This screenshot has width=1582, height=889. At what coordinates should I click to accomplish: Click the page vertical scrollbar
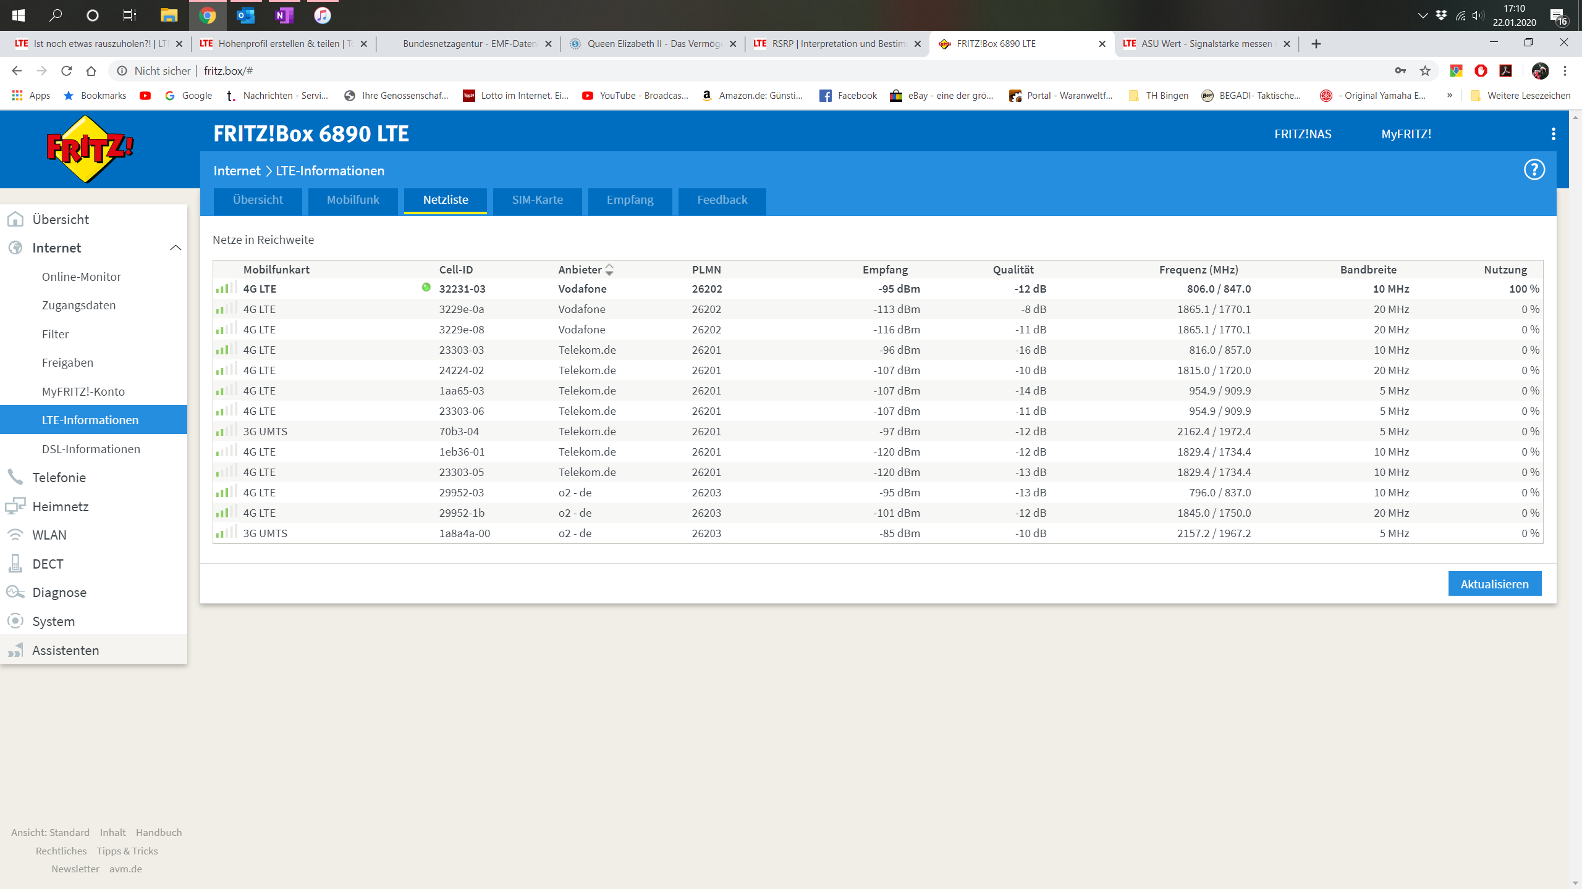point(1576,500)
